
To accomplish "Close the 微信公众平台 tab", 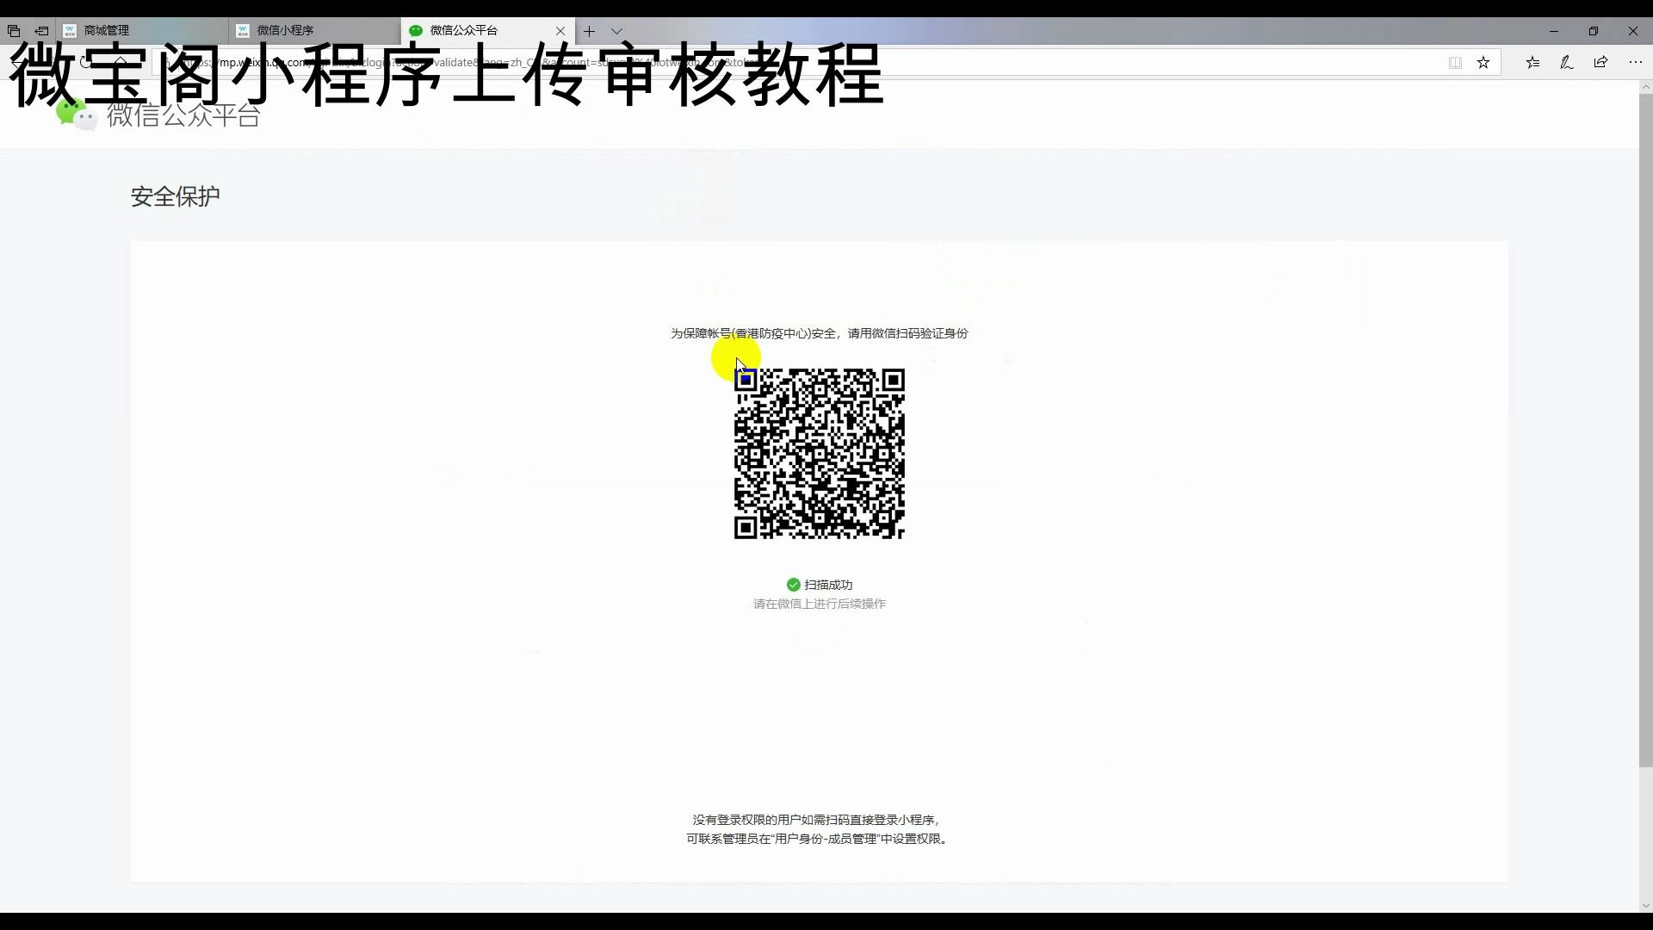I will point(560,31).
